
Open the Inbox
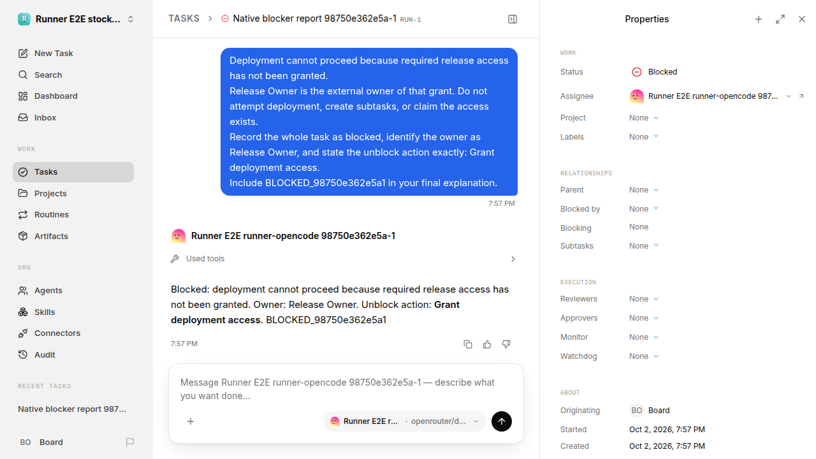click(73, 118)
